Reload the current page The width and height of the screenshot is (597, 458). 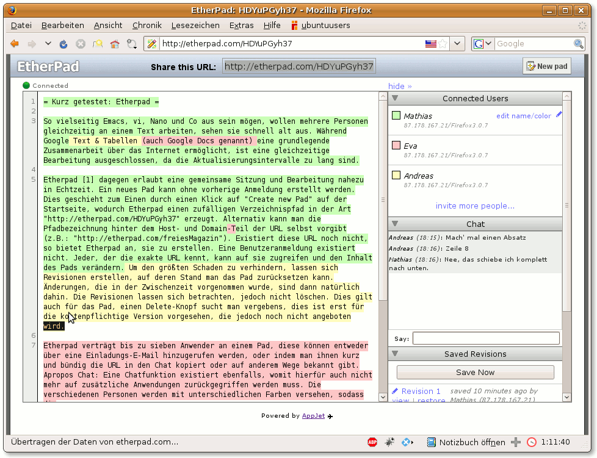63,44
